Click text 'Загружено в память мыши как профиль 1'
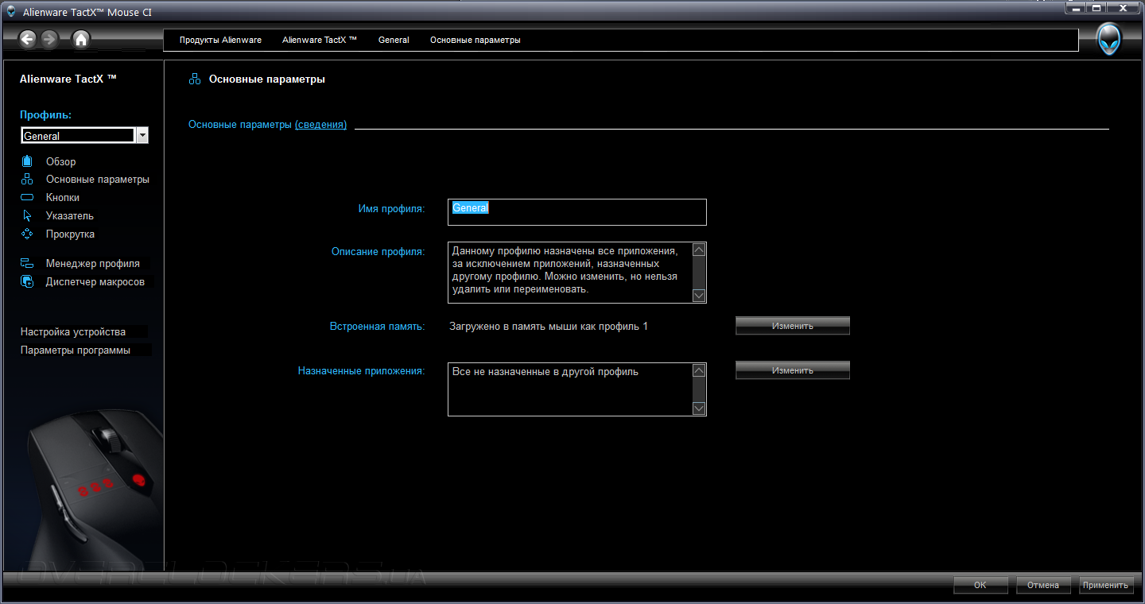The height and width of the screenshot is (604, 1145). (x=549, y=326)
